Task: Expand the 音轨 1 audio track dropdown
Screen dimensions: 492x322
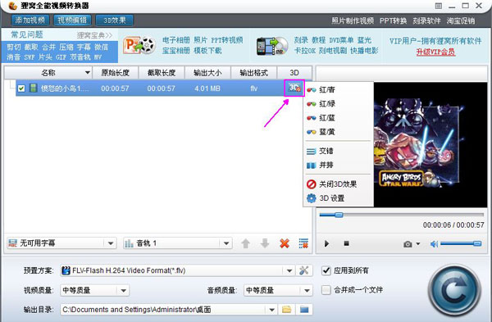Action: pos(226,243)
